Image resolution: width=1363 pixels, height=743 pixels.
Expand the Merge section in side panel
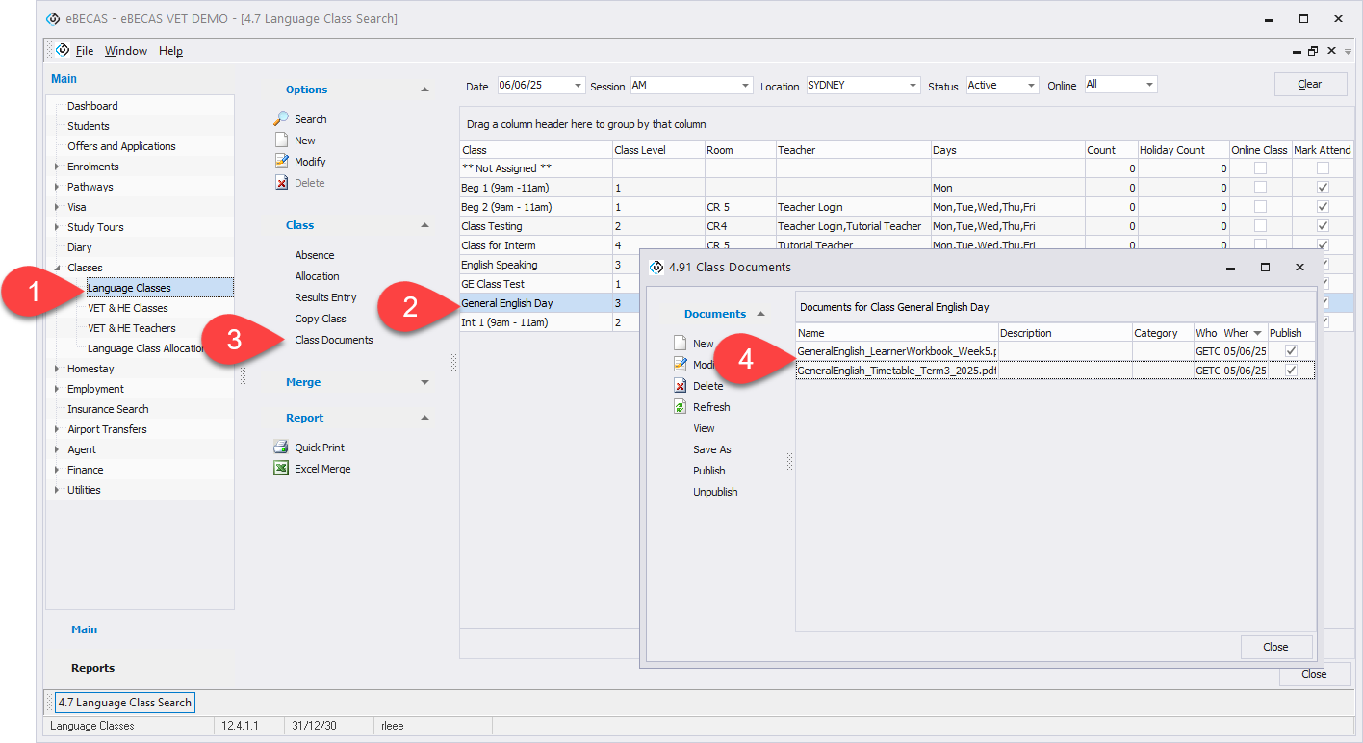[x=425, y=382]
